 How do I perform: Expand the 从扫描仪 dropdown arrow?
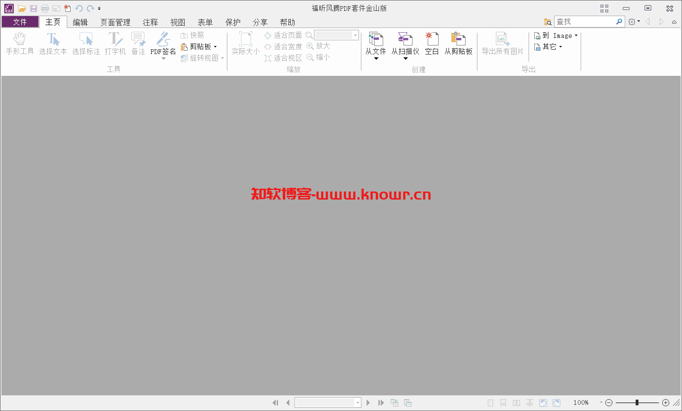(405, 59)
